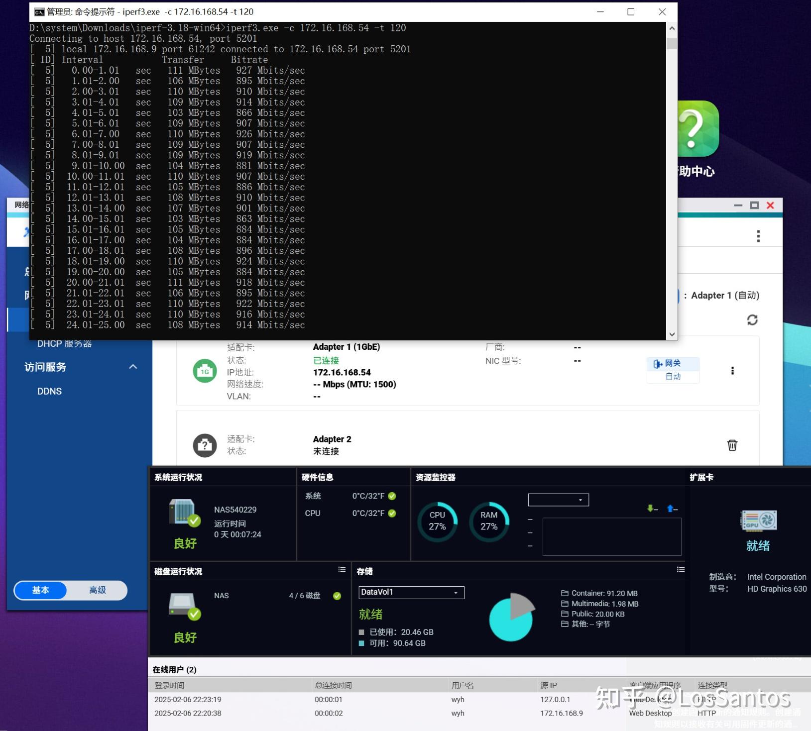Viewport: 811px width, 731px height.
Task: Click the Public: 20.00 KB folder entry
Action: tap(593, 614)
